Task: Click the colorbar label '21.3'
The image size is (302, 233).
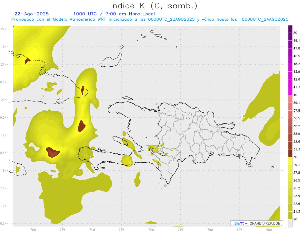Action: coord(297,211)
